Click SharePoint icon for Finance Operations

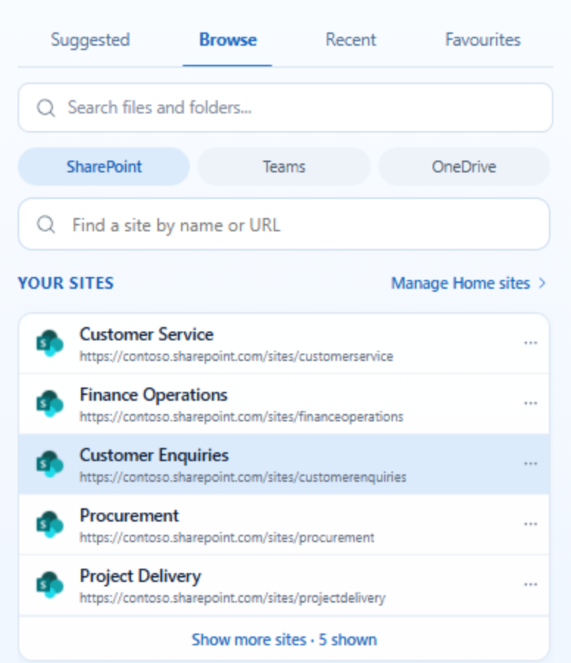pos(50,404)
